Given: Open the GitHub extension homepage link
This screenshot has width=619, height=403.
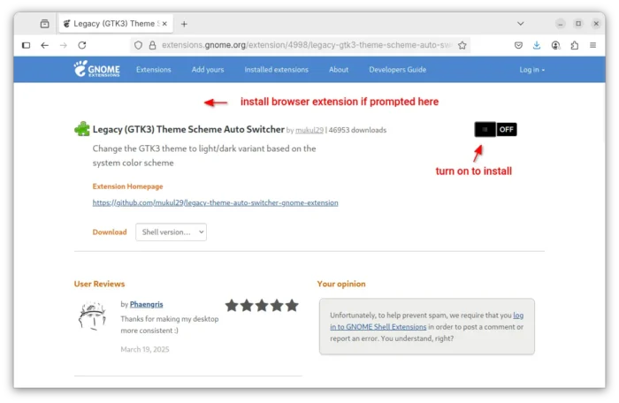Looking at the screenshot, I should (215, 203).
